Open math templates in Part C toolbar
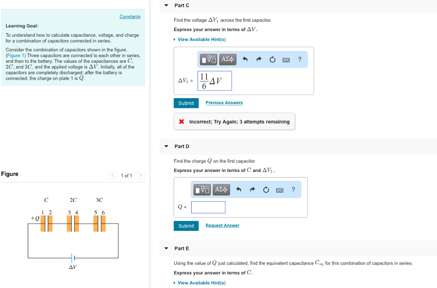Image resolution: width=437 pixels, height=288 pixels. (210, 60)
